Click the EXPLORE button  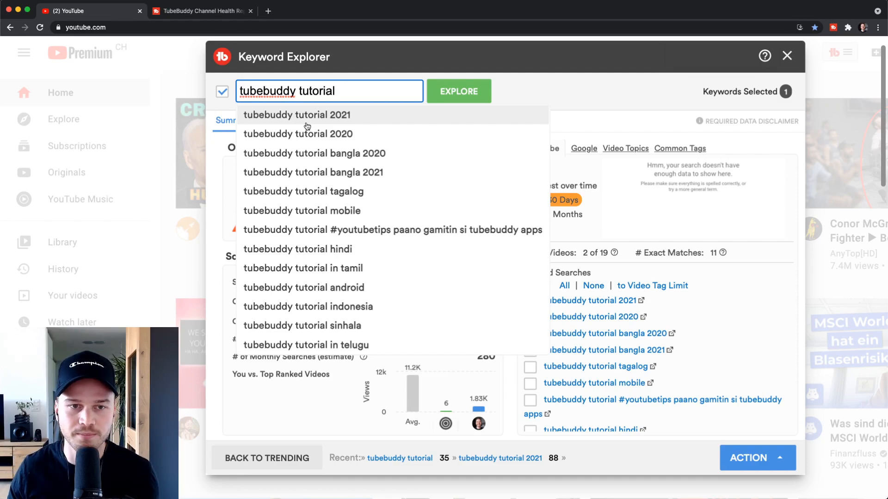pos(459,91)
